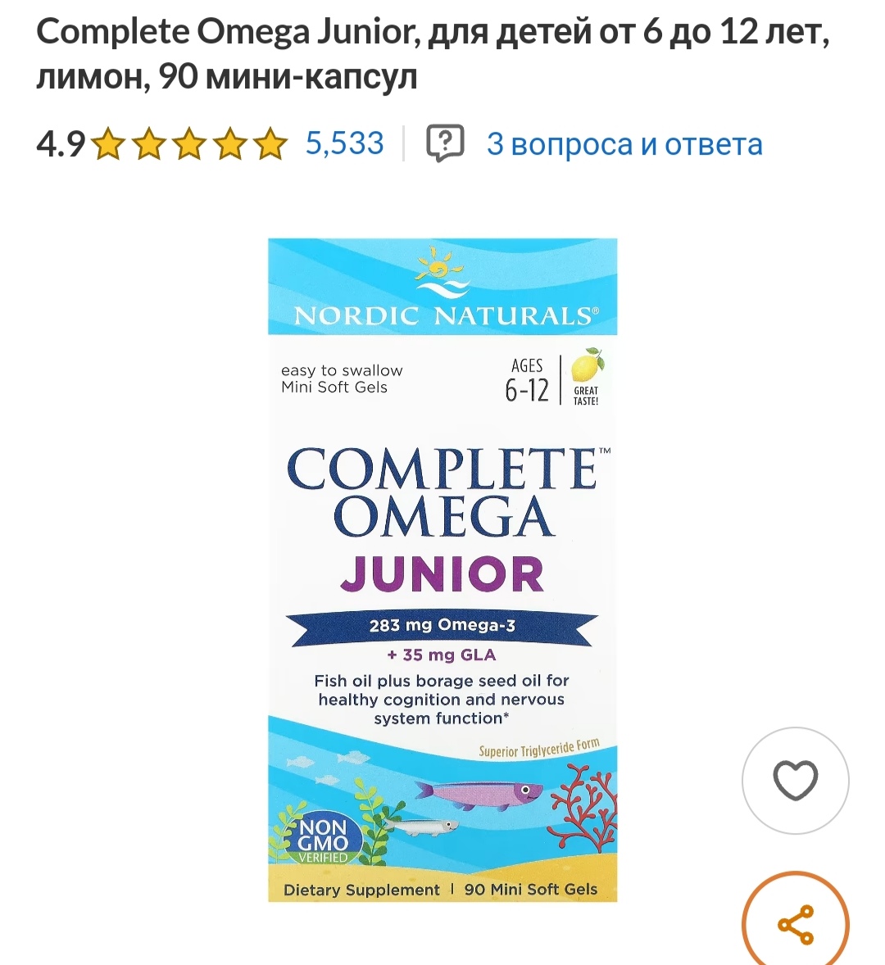The width and height of the screenshot is (885, 965).
Task: Tap the Non GMO Verified badge
Action: (x=320, y=840)
